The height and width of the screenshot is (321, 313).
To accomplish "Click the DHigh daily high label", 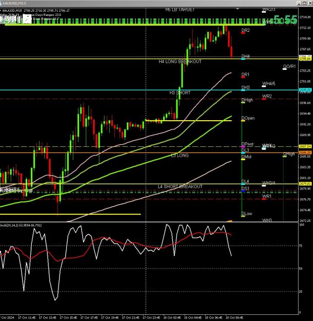I will tap(247, 100).
